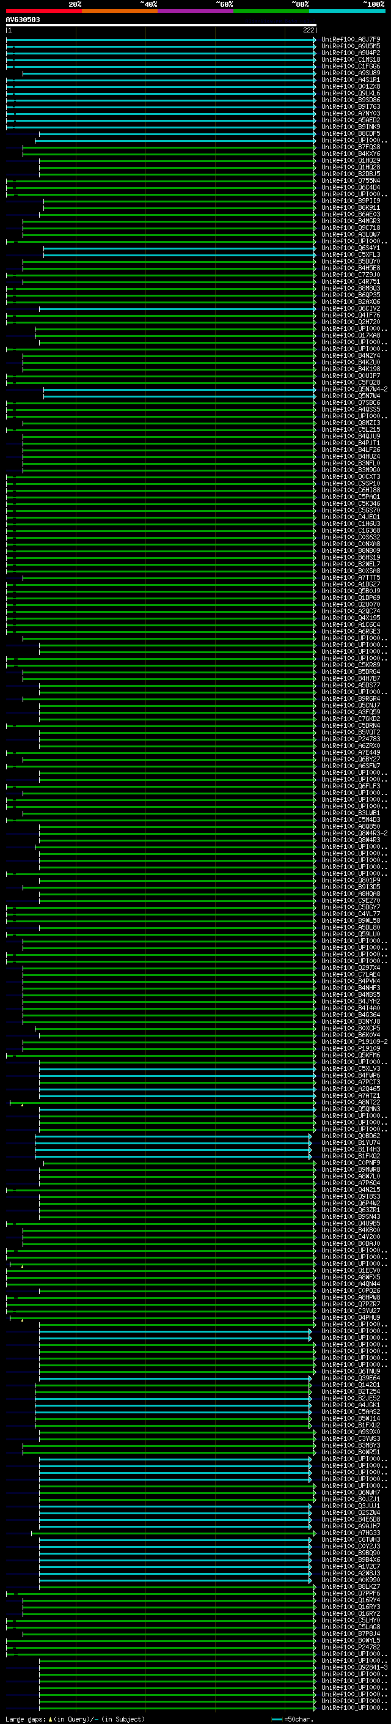Select the label UniRef100_B6HS19
Viewport: 391px width, 1724px height.
click(351, 557)
